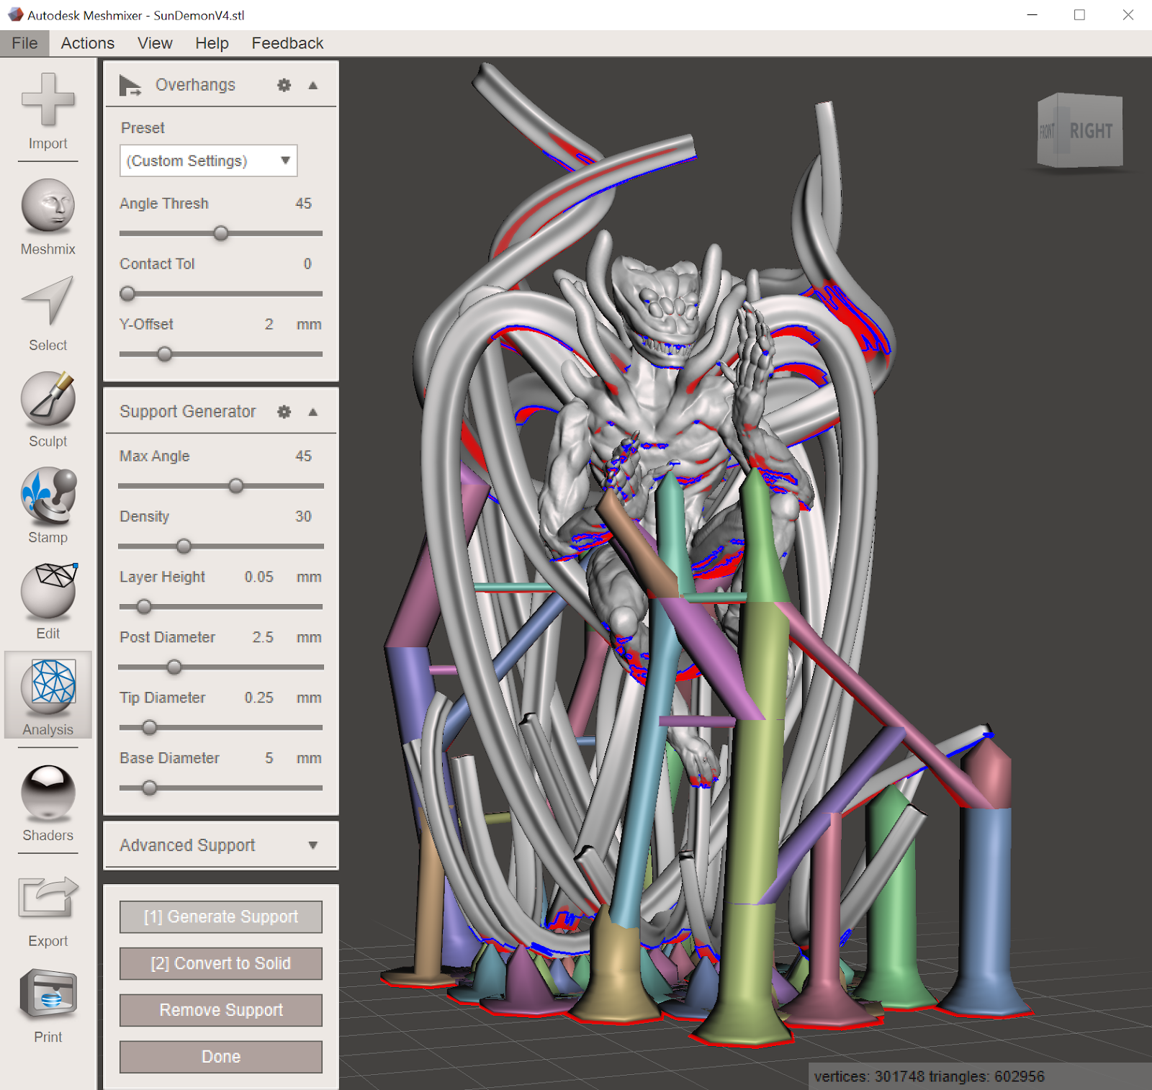Open the View menu
The image size is (1152, 1090).
154,43
